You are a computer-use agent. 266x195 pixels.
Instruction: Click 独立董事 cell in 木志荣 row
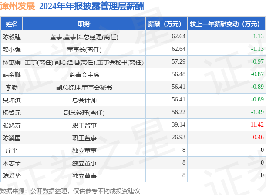click(84, 163)
